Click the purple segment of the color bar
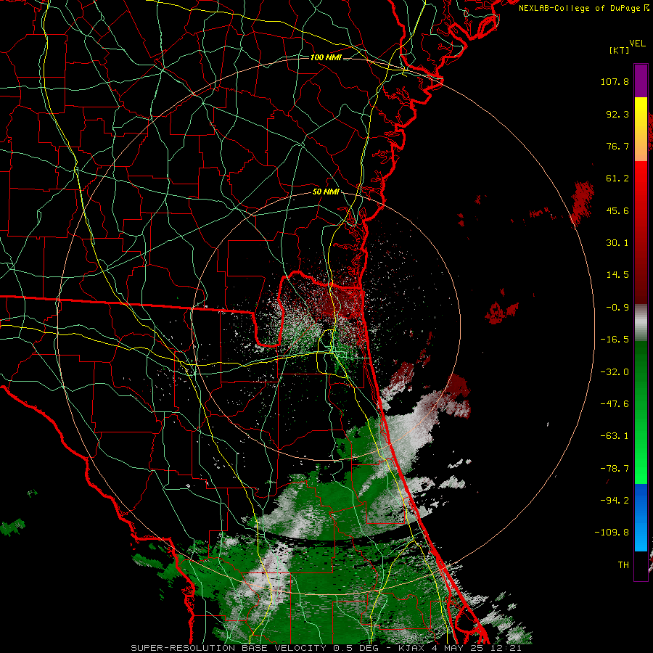Viewport: 653px width, 653px height. [641, 81]
